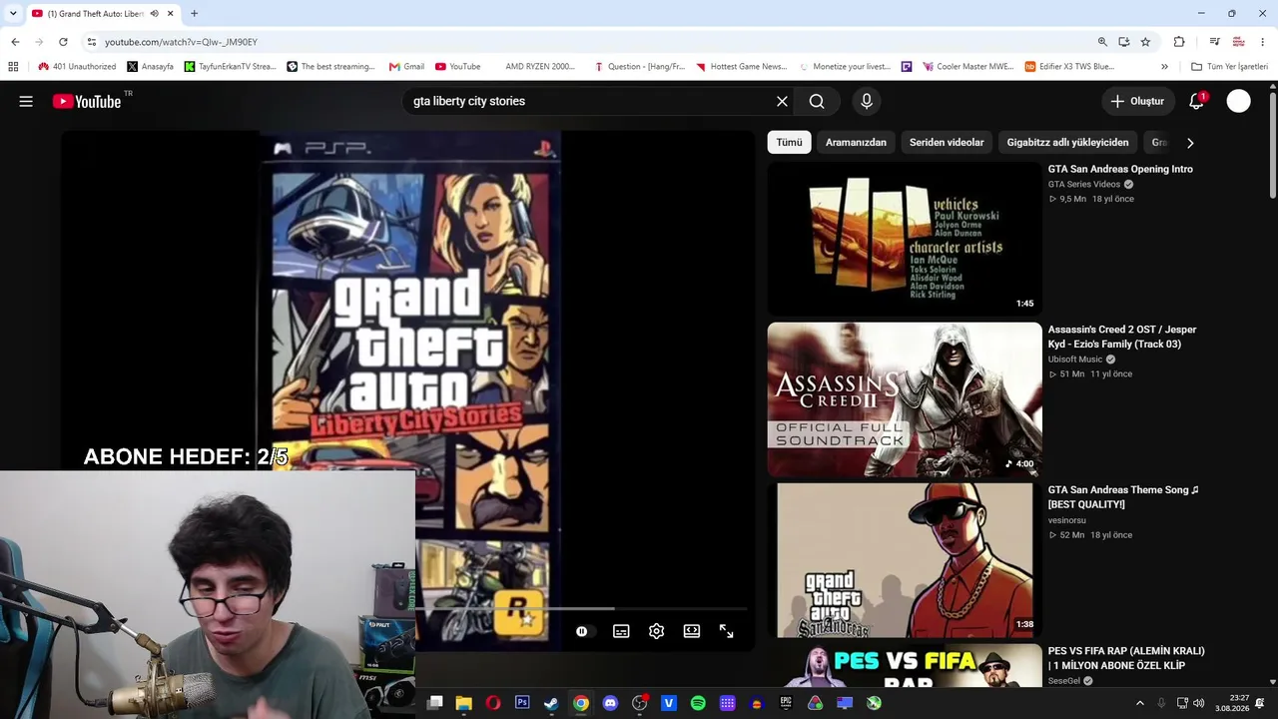This screenshot has width=1278, height=719.
Task: Mute the Grand Theft Auto tab audio
Action: click(154, 13)
